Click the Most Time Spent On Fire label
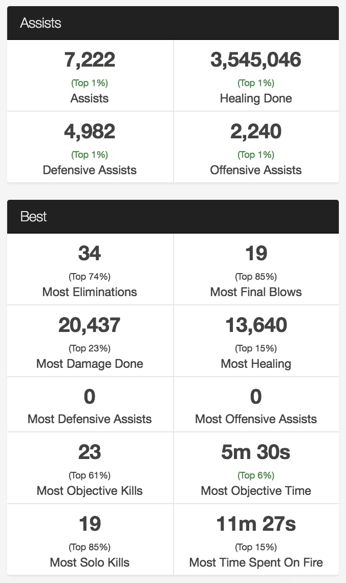The image size is (346, 583). 256,563
